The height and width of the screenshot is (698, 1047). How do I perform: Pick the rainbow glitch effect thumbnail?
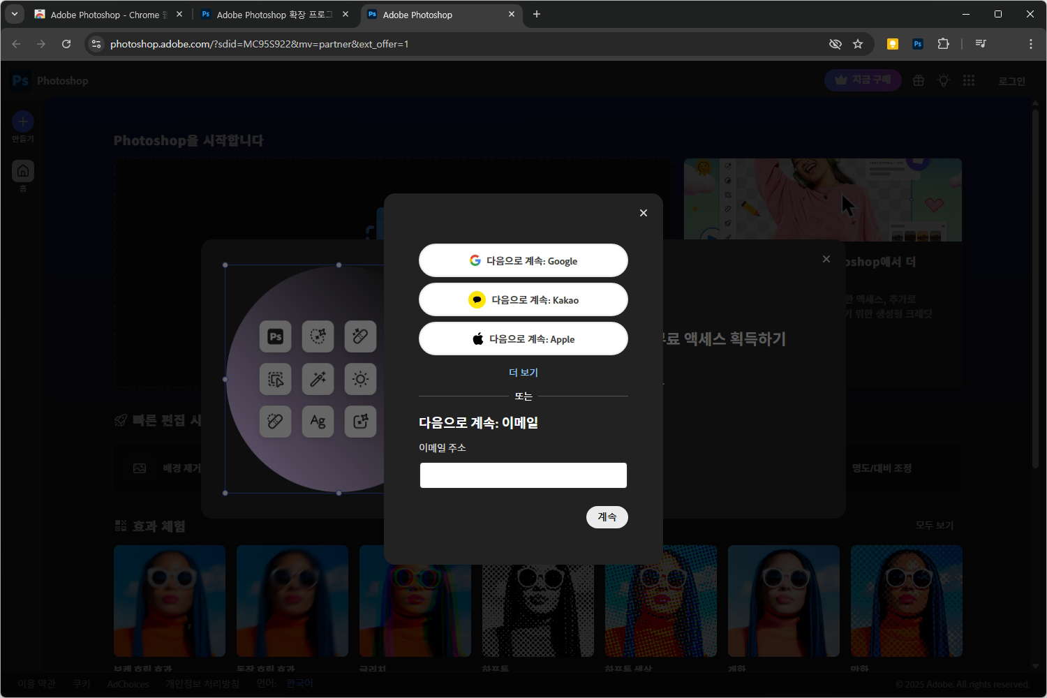click(415, 601)
